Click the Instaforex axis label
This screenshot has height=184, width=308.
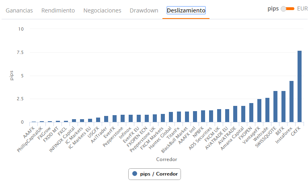(284, 135)
